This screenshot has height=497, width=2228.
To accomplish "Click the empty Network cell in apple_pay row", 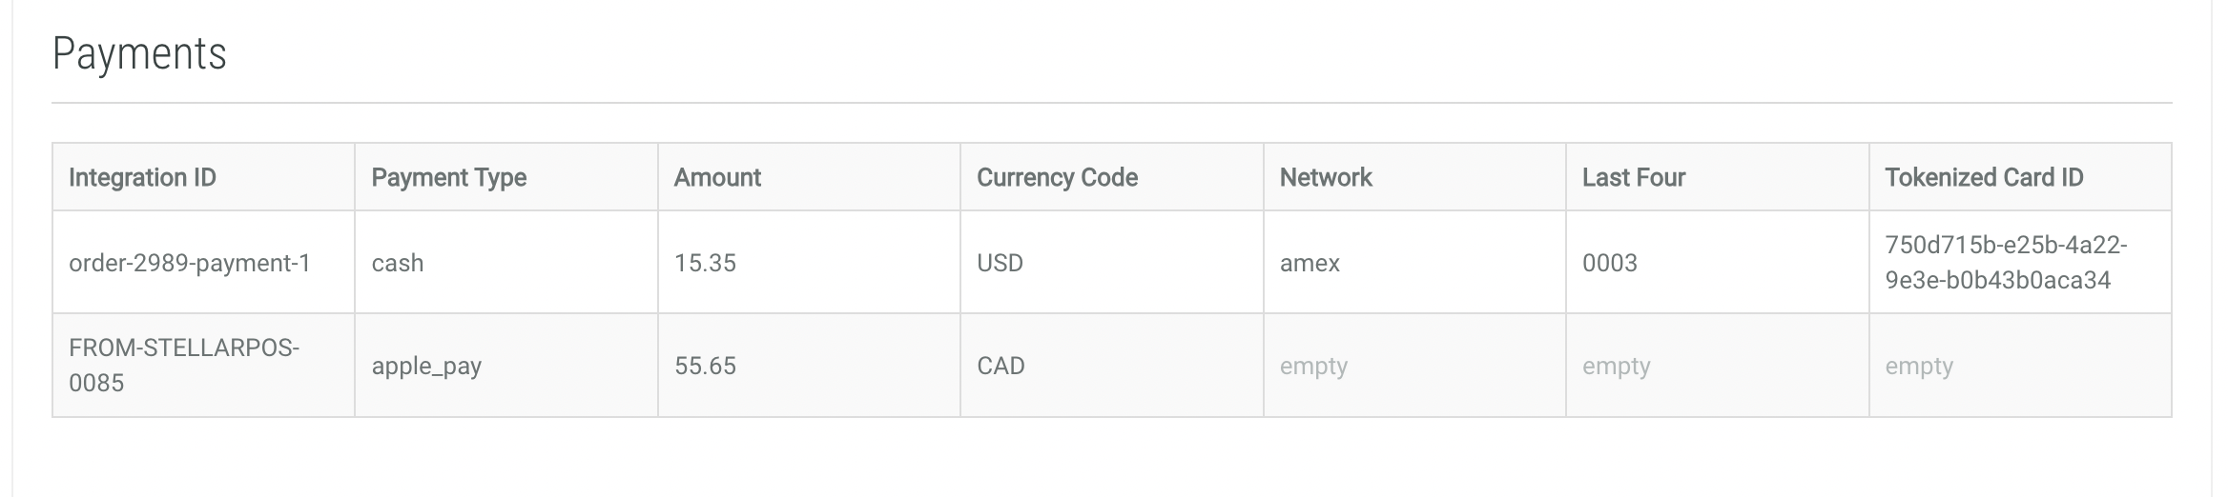I will pos(1313,366).
